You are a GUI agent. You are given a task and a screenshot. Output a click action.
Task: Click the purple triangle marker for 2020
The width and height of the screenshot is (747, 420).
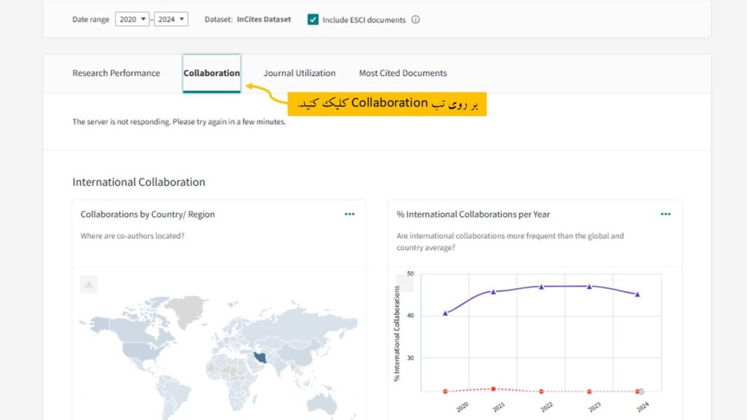tap(445, 313)
